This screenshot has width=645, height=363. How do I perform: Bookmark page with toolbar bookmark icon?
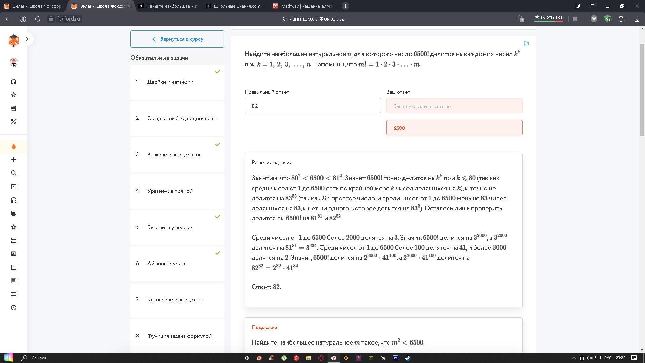coord(575,19)
